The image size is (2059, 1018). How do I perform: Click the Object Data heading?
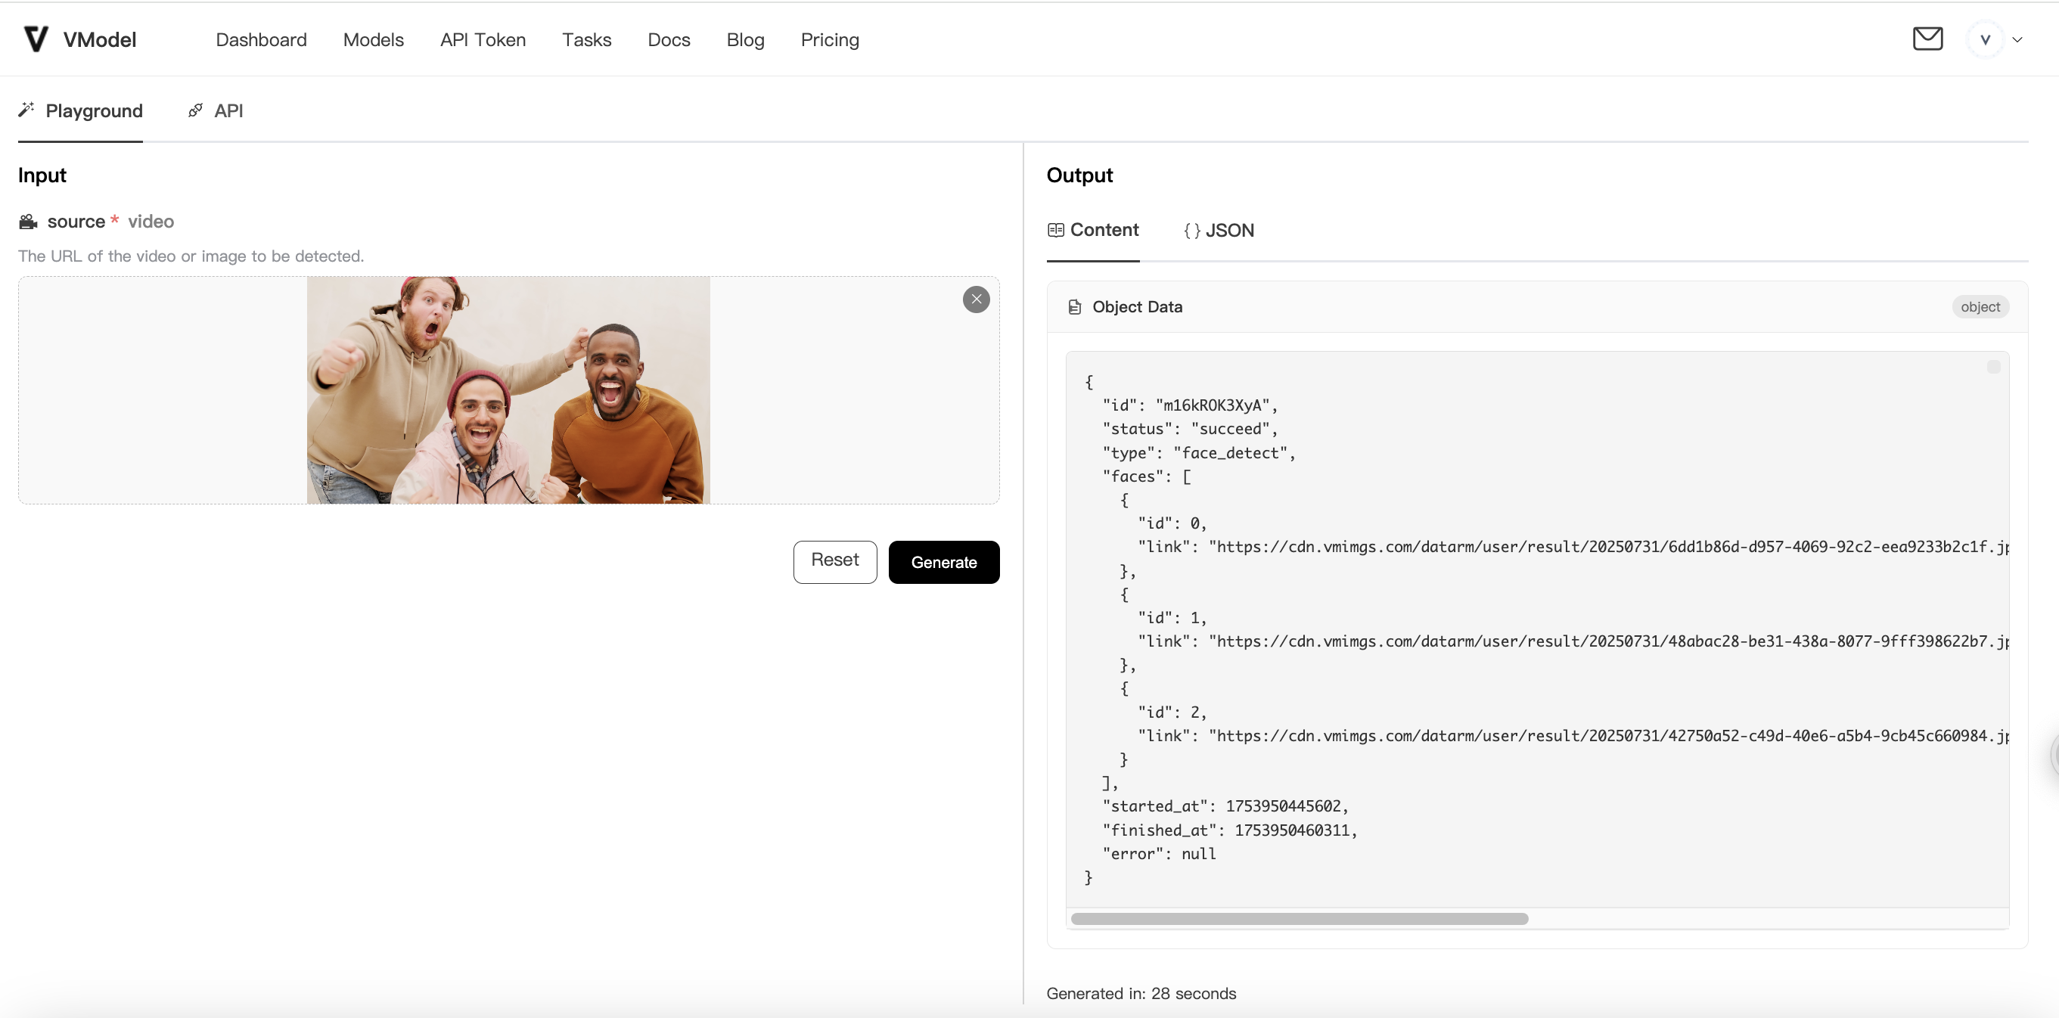1137,307
